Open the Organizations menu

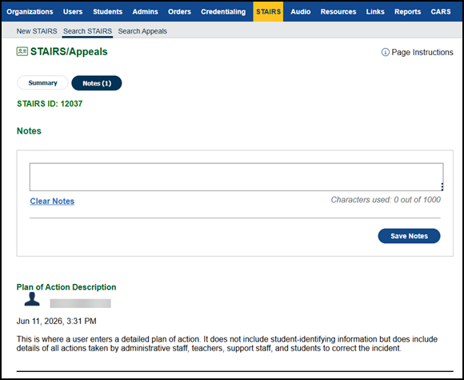30,12
